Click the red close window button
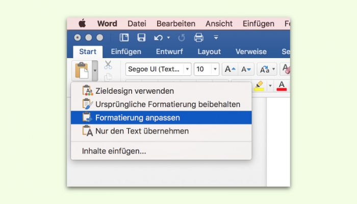 point(78,38)
